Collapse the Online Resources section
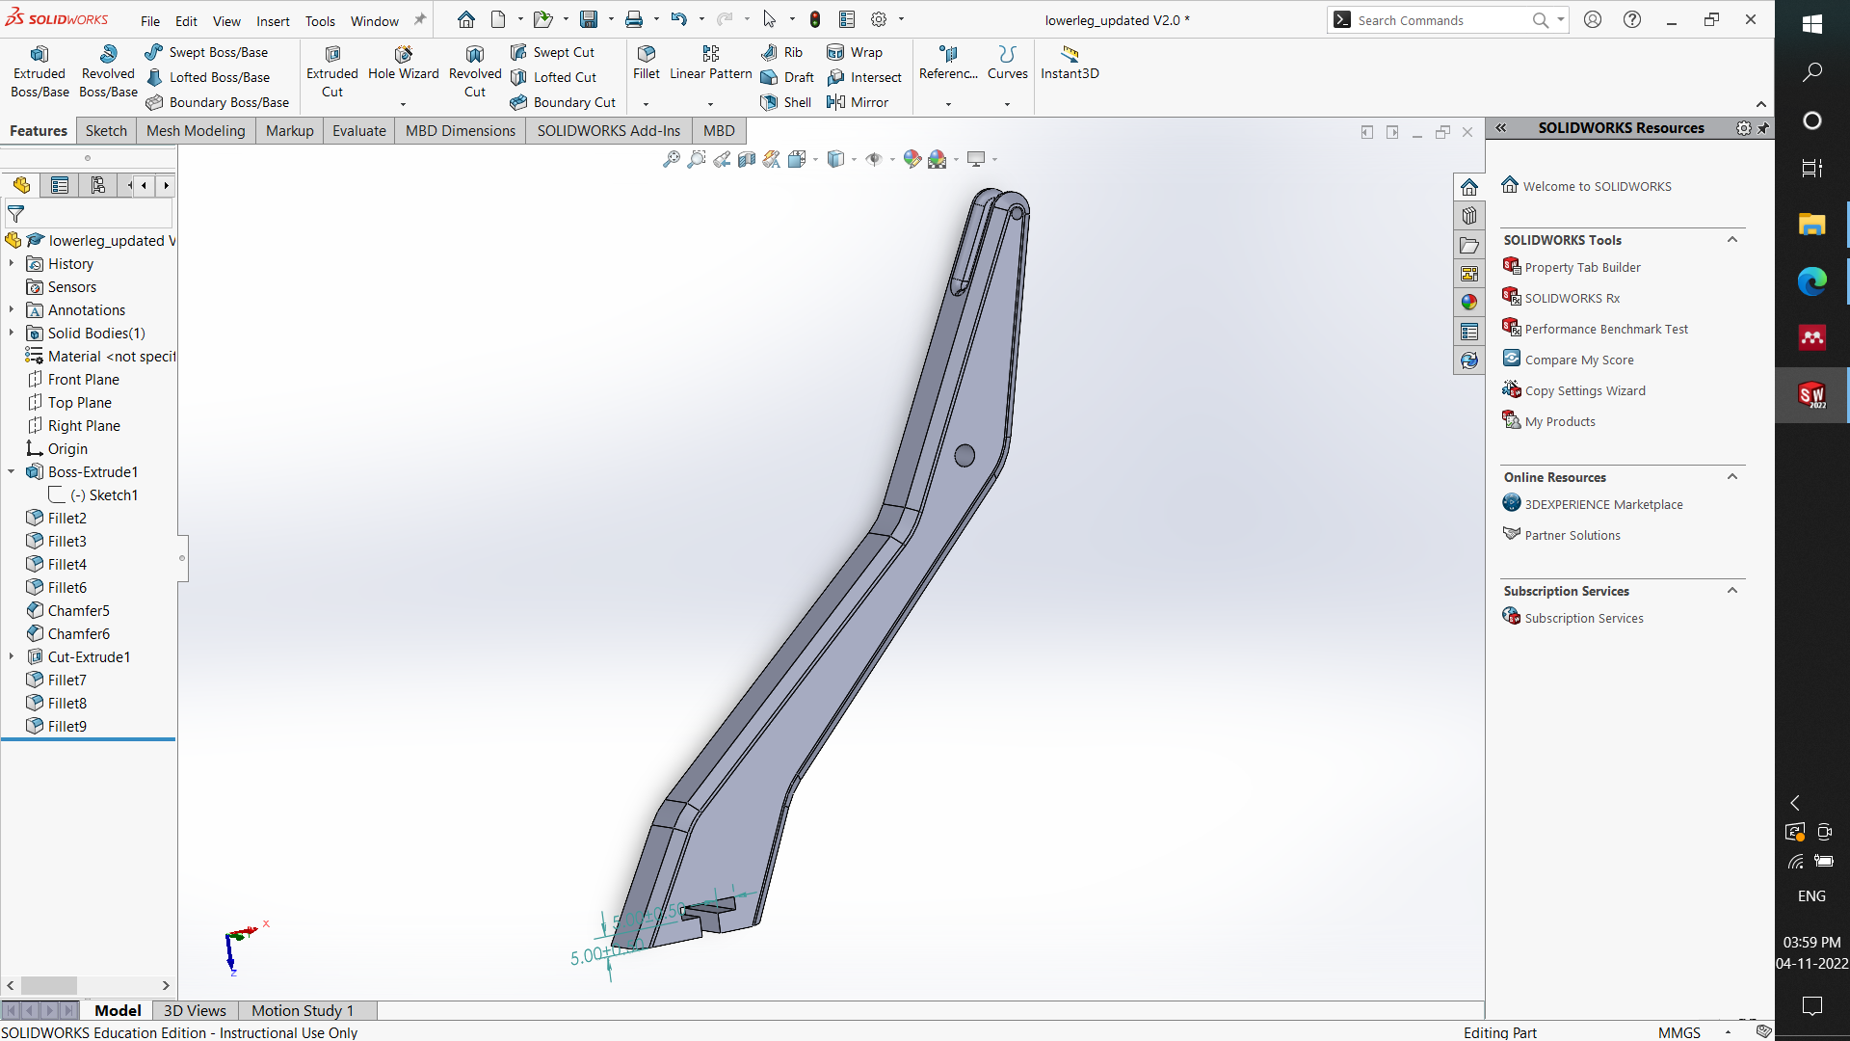 1731,476
